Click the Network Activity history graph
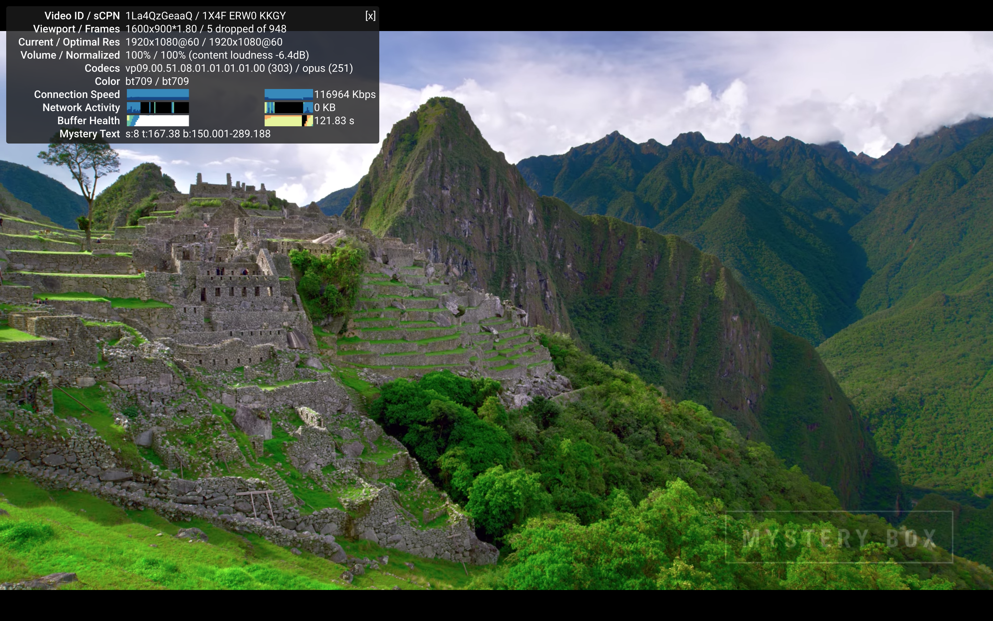The height and width of the screenshot is (621, 993). click(x=158, y=107)
